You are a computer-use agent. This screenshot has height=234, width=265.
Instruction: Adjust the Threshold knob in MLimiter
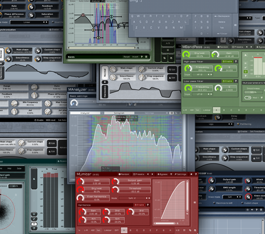pyautogui.click(x=115, y=190)
